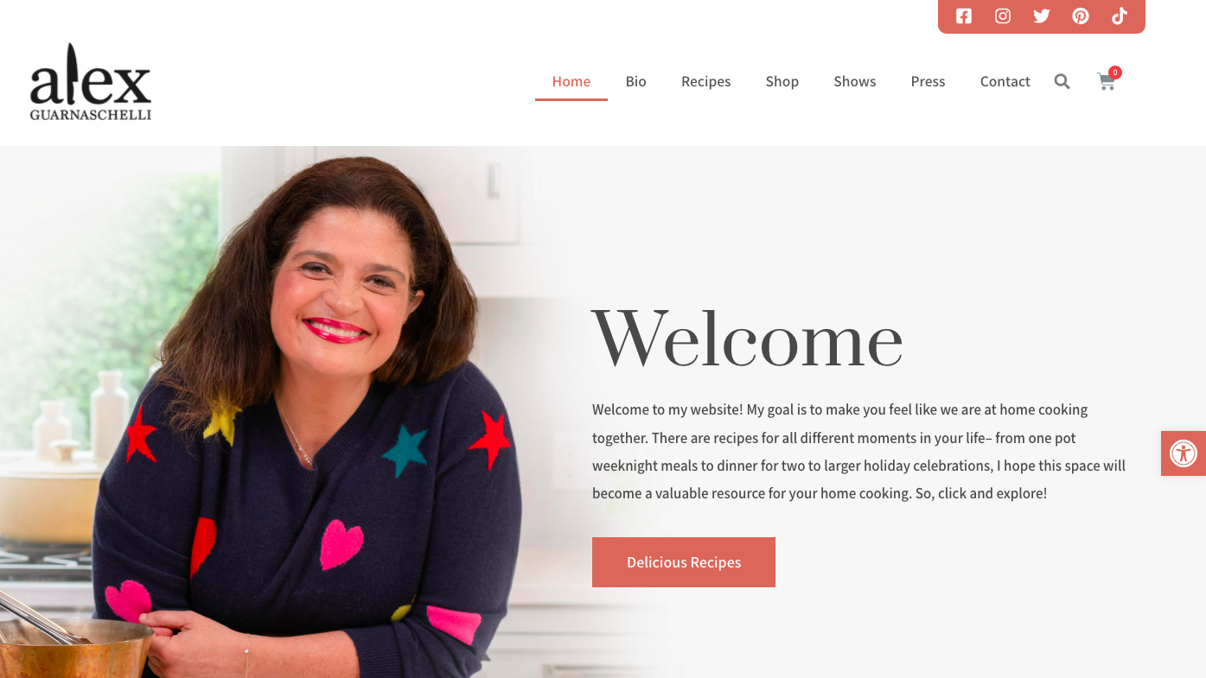Go to the Bio page
The image size is (1206, 678).
636,81
